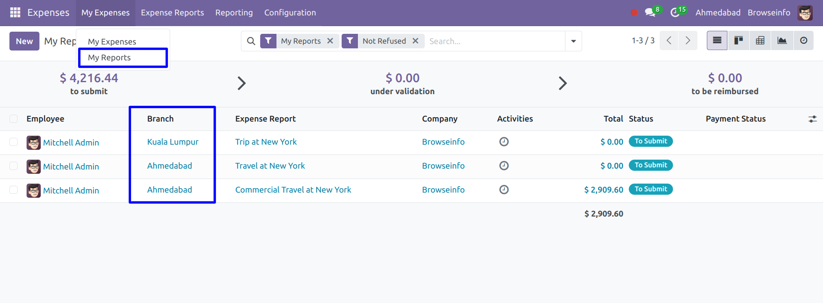The width and height of the screenshot is (823, 303).
Task: Switch to Graph chart view
Action: pos(782,41)
